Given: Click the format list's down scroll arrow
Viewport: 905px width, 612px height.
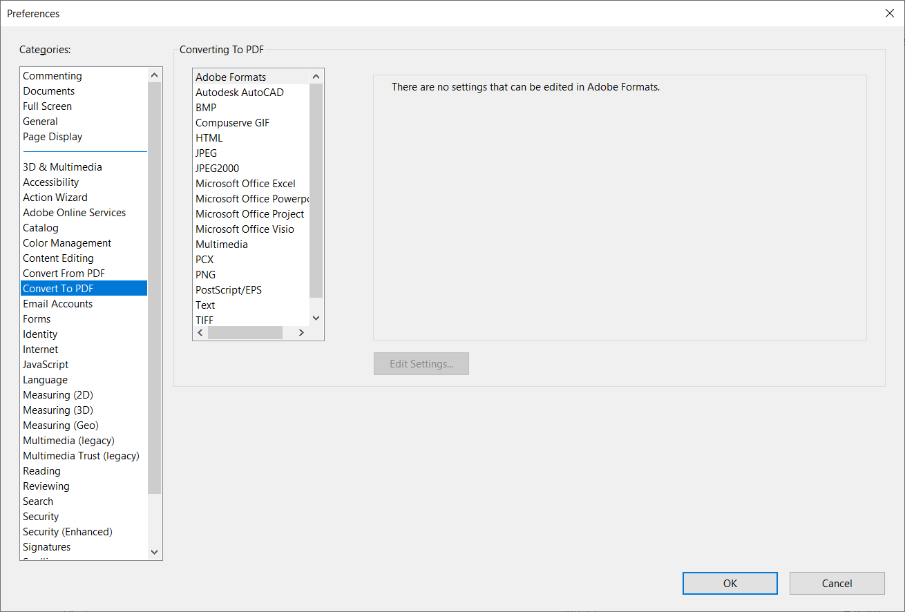Looking at the screenshot, I should 316,317.
